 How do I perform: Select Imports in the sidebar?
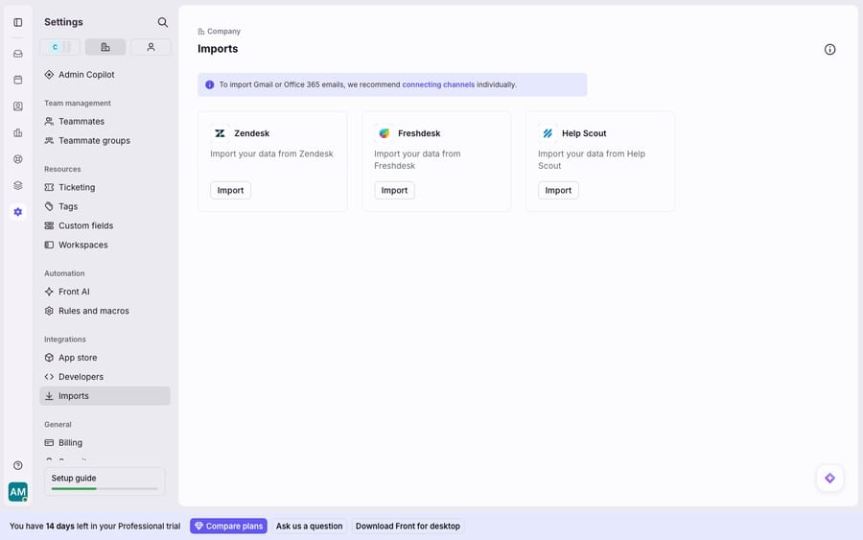(x=105, y=396)
